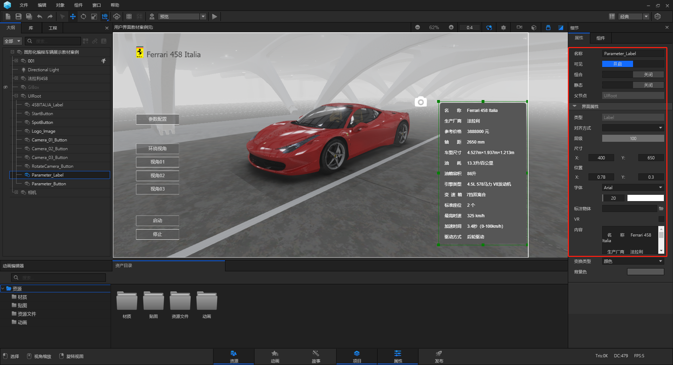Viewport: 673px width, 365px height.
Task: Click the save icon in the toolbar
Action: (19, 16)
